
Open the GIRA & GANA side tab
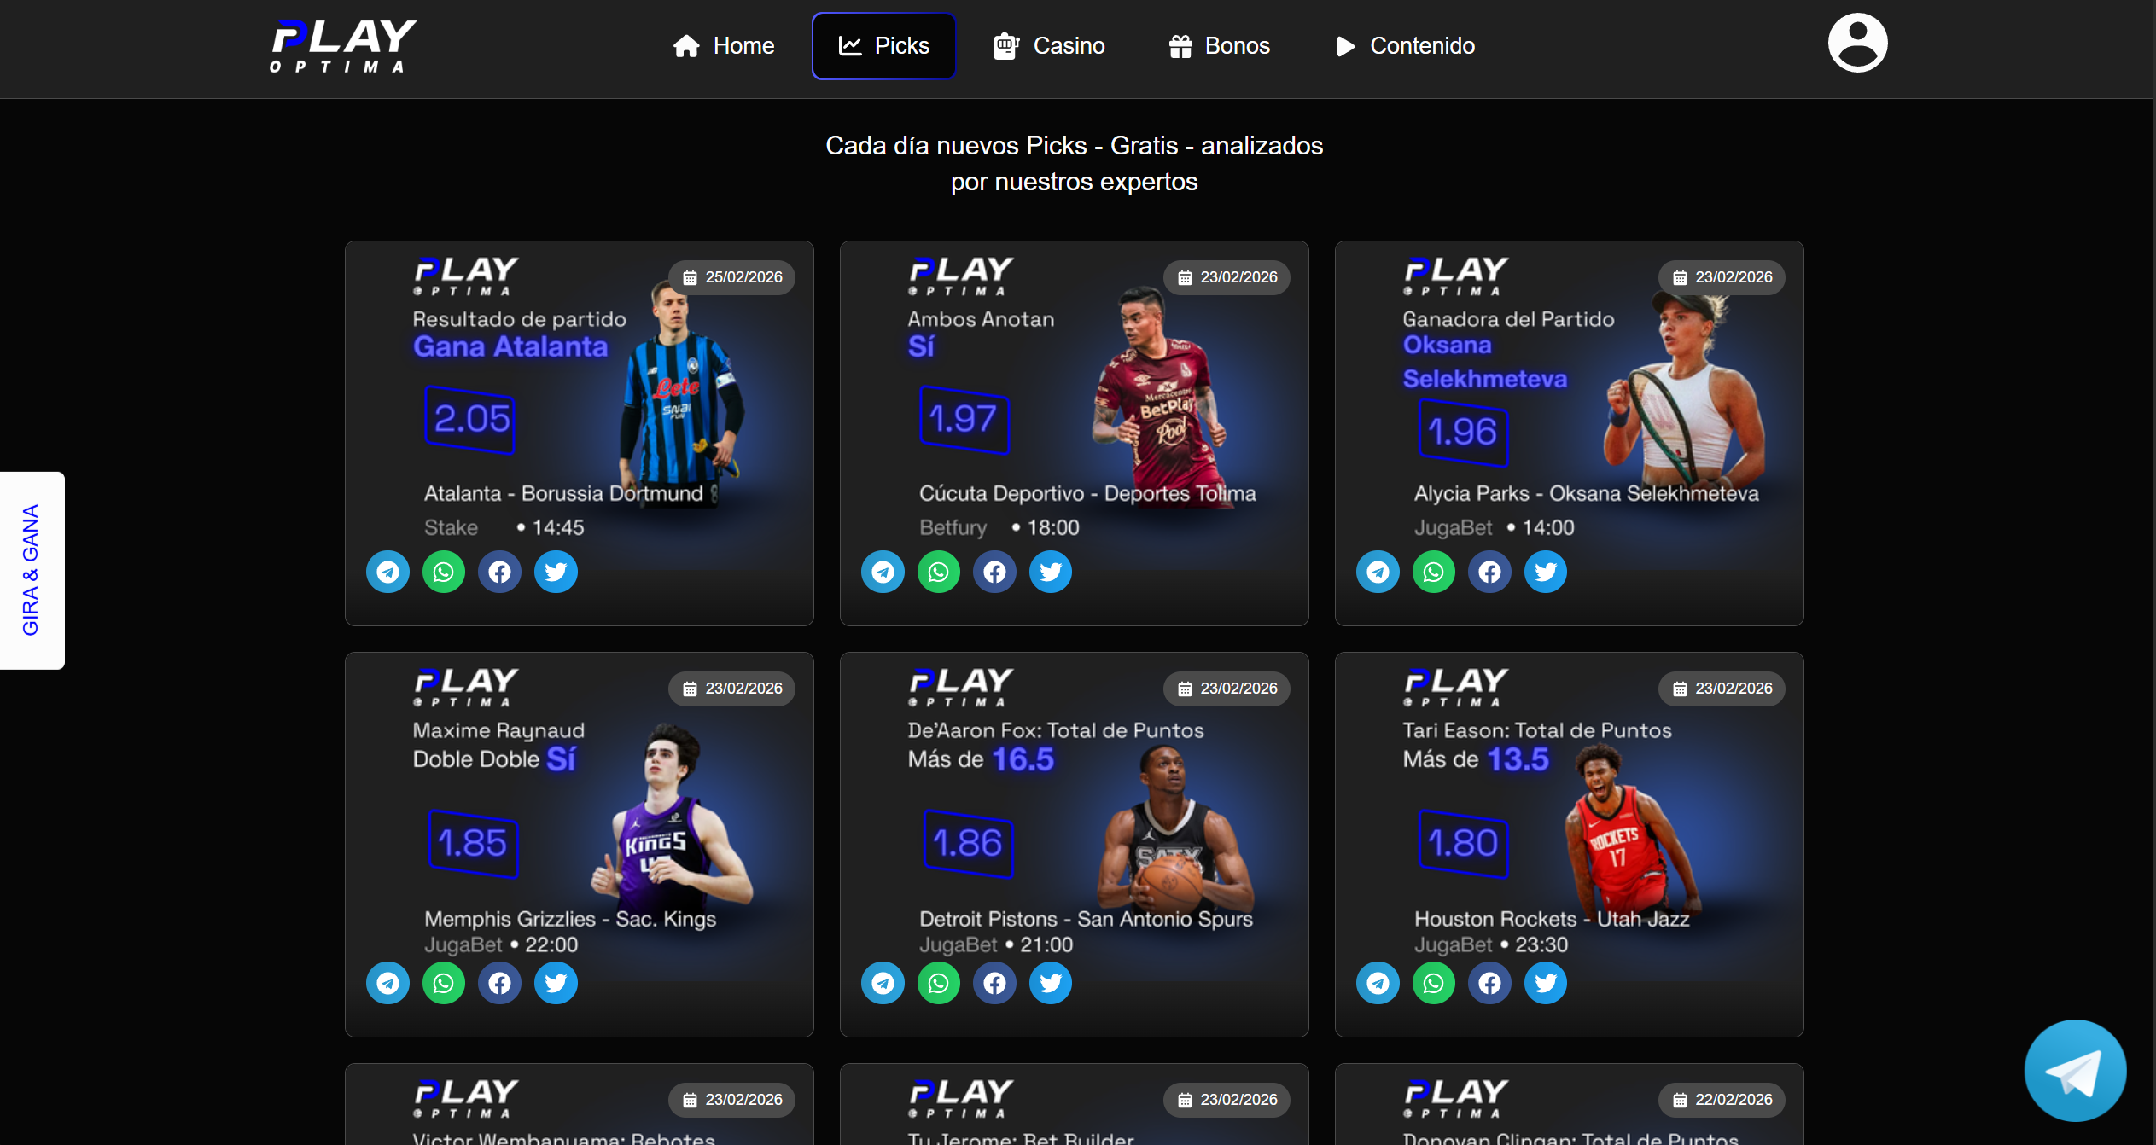(x=32, y=570)
